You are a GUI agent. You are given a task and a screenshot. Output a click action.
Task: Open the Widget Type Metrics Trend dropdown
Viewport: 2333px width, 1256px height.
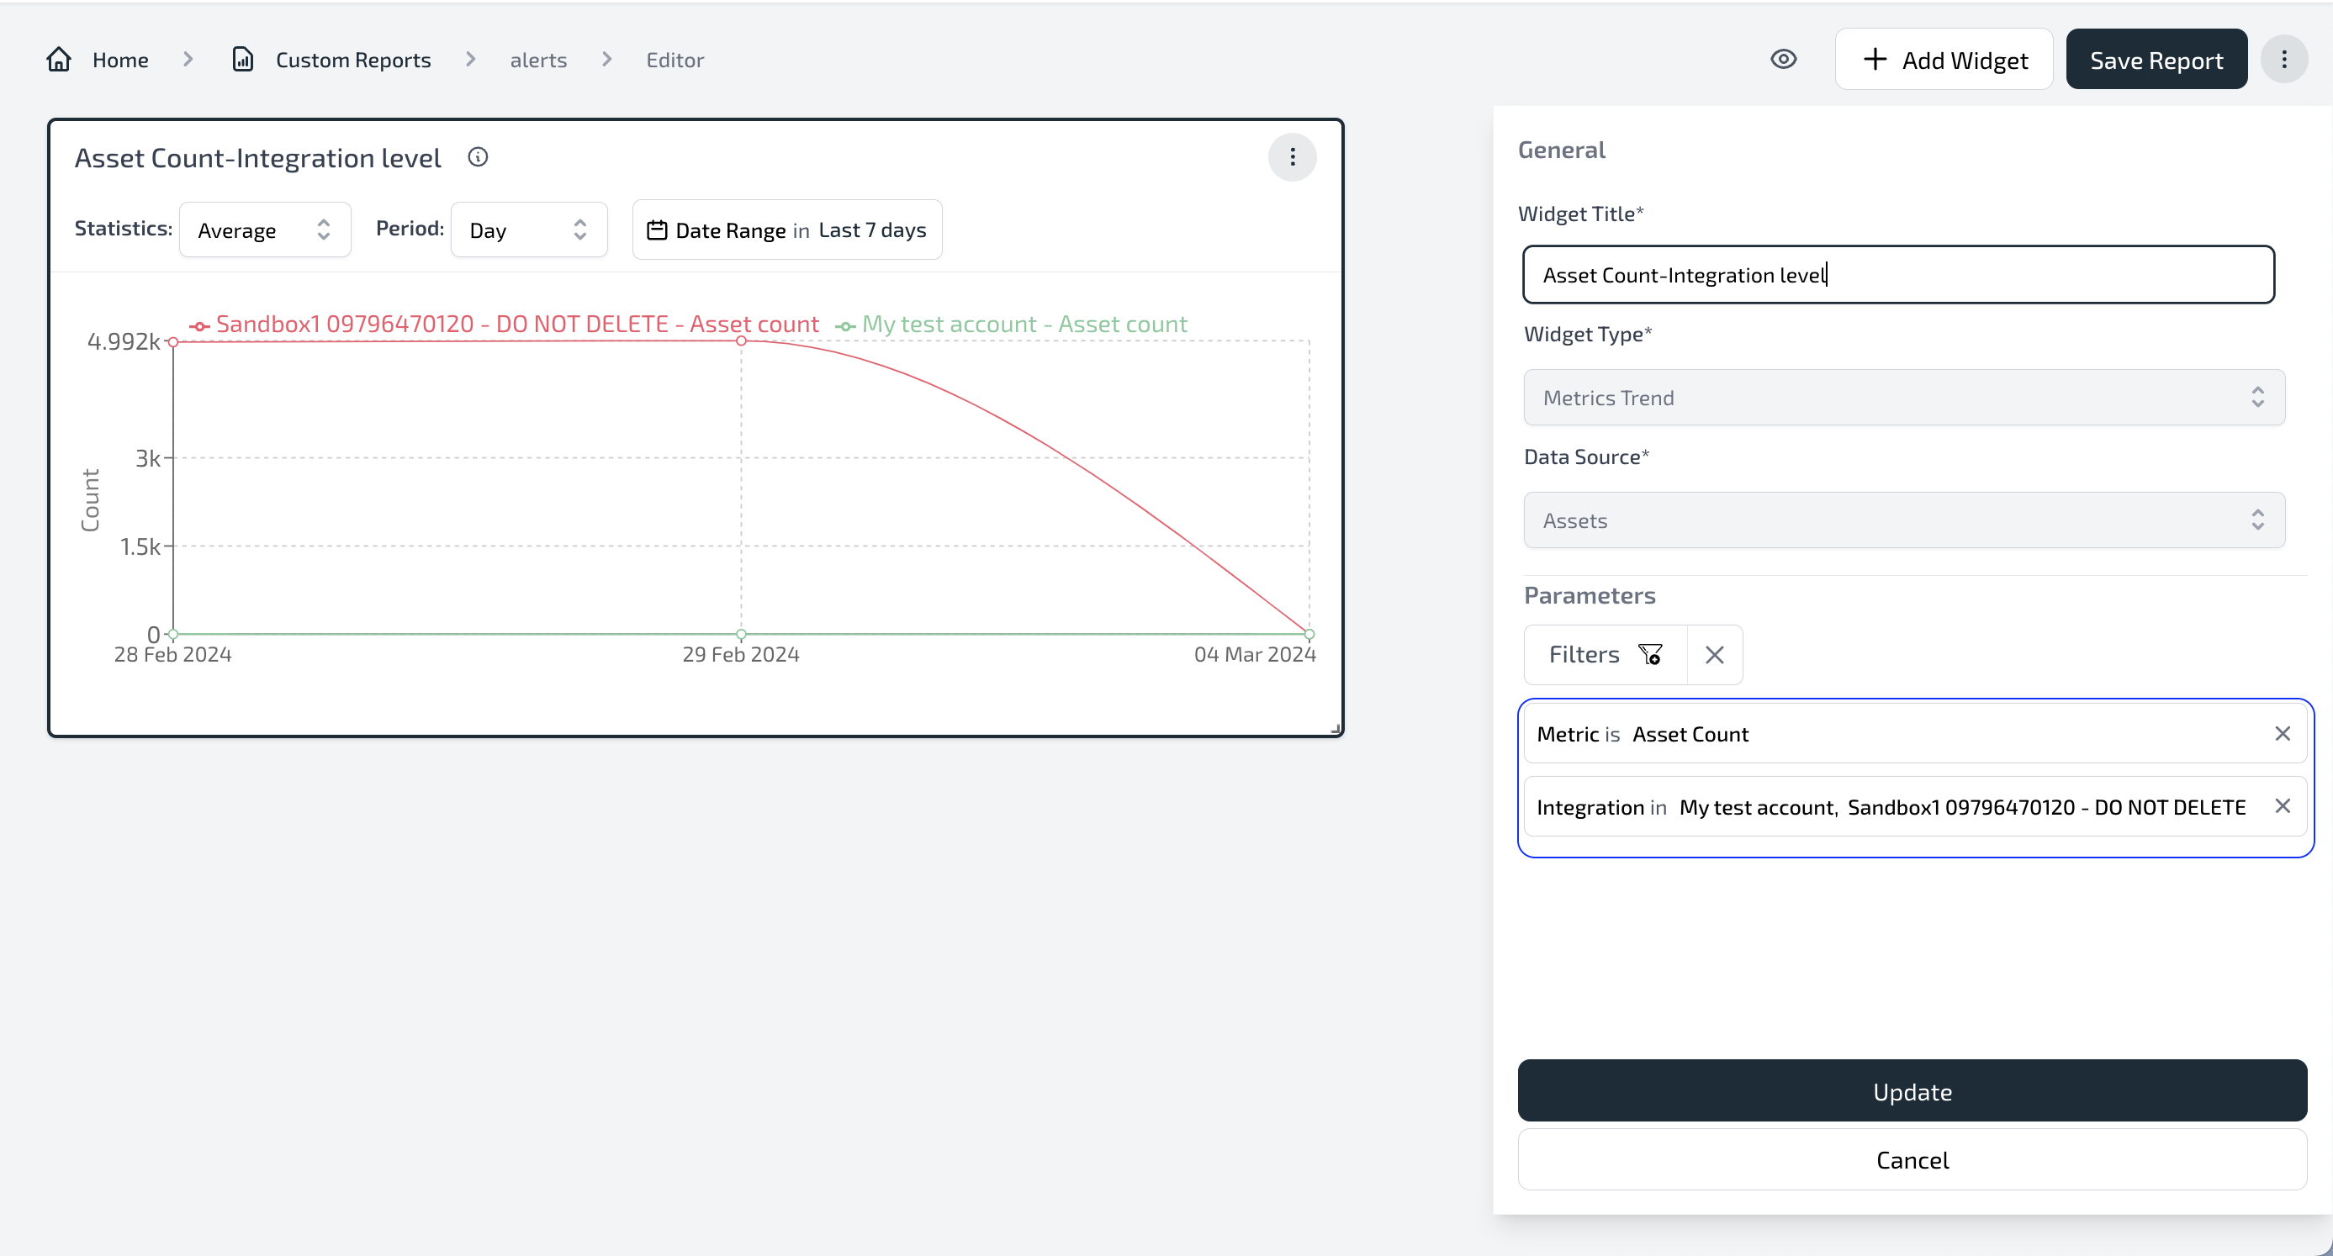(x=1904, y=398)
